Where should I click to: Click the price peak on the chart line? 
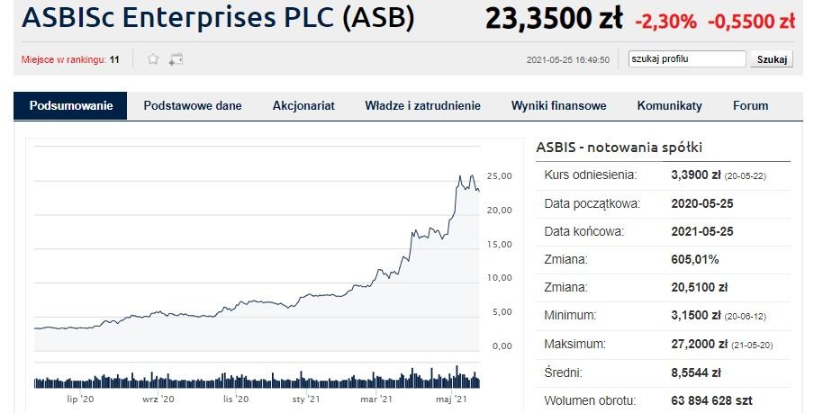[x=472, y=175]
